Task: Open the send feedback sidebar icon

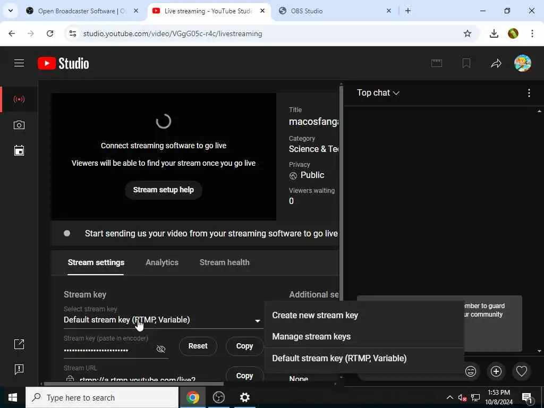Action: [x=19, y=369]
